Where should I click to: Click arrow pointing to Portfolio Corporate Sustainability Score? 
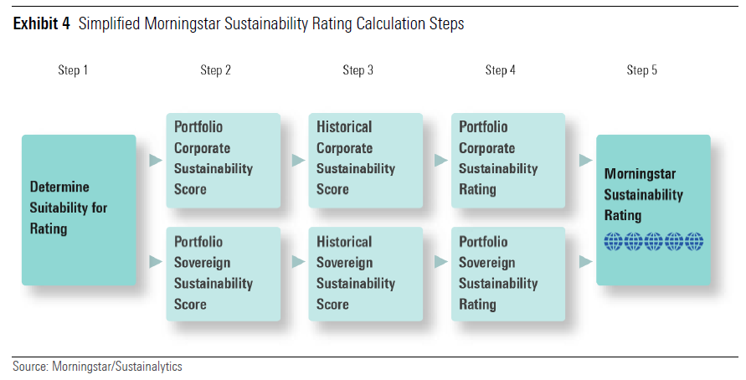(x=155, y=160)
